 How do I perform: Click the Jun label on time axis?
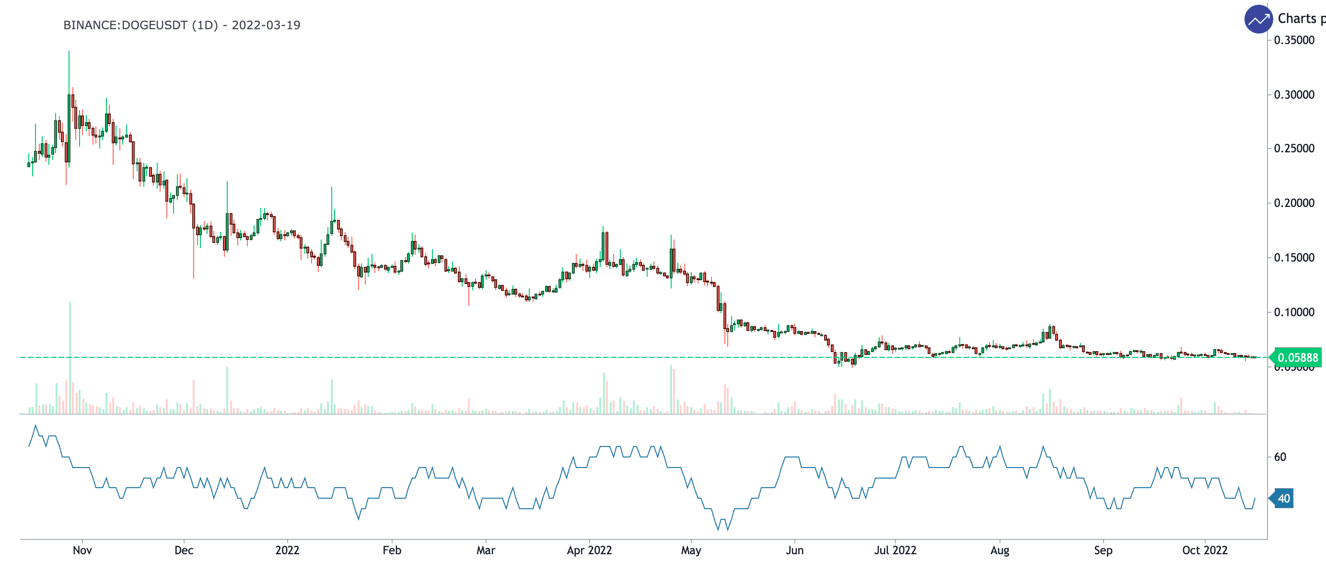pyautogui.click(x=794, y=550)
